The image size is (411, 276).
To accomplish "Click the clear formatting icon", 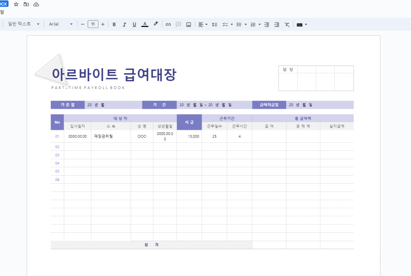I will point(287,24).
